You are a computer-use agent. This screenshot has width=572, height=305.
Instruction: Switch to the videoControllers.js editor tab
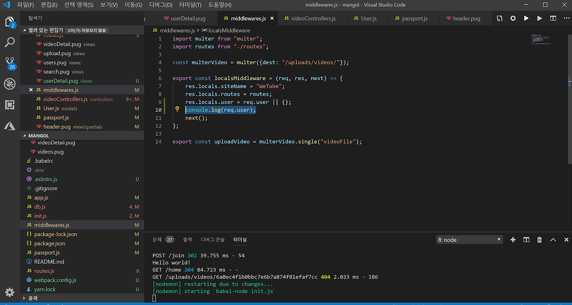click(x=313, y=18)
